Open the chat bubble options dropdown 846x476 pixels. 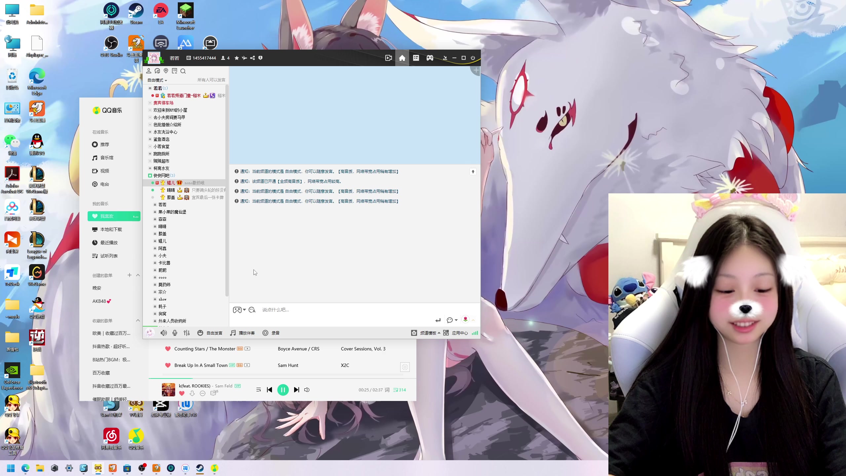452,320
